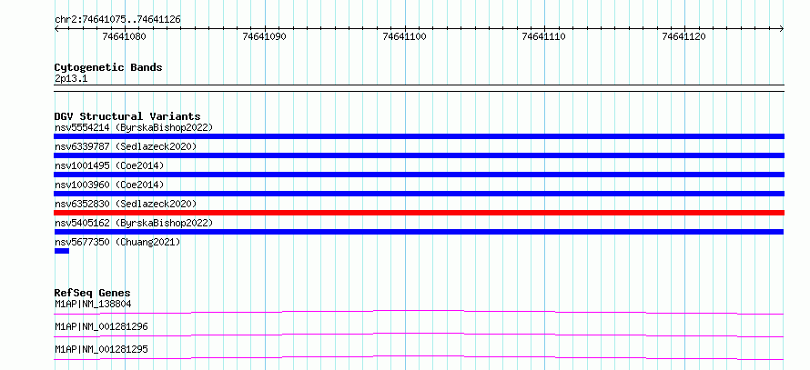Open variant nsv5677350 (Chuang2021) label
Image resolution: width=810 pixels, height=370 pixels.
click(117, 242)
